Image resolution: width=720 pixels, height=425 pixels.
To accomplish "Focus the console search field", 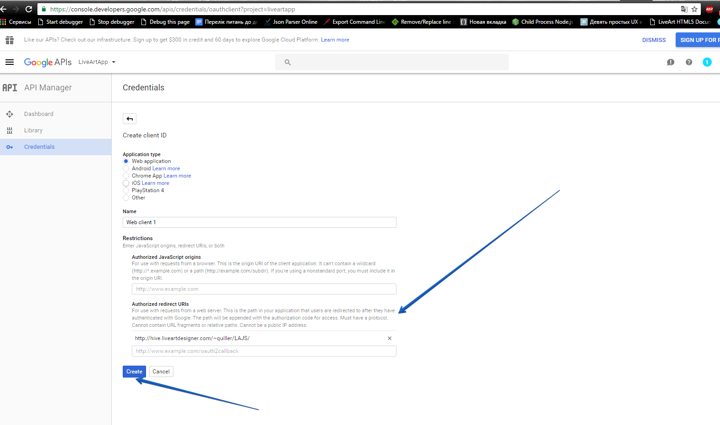I will tap(392, 62).
